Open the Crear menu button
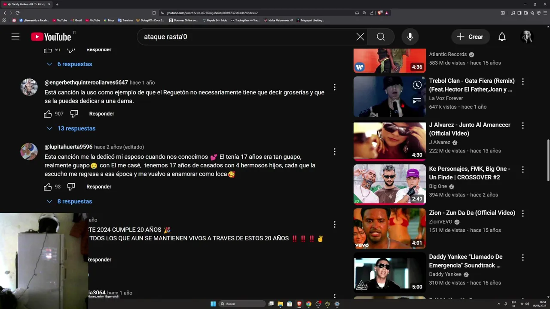The height and width of the screenshot is (309, 550). (x=470, y=37)
